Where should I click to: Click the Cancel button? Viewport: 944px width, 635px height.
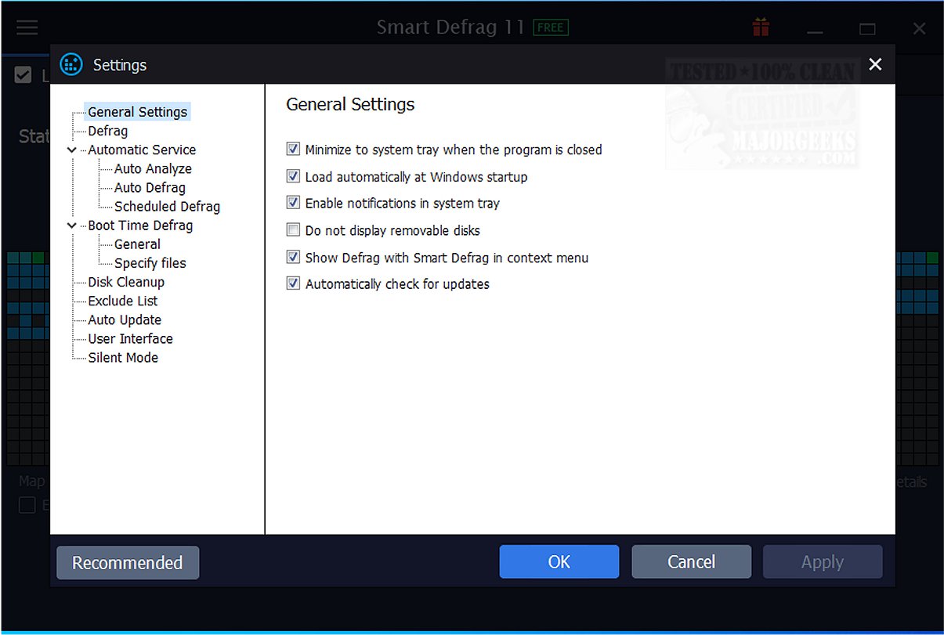point(691,561)
